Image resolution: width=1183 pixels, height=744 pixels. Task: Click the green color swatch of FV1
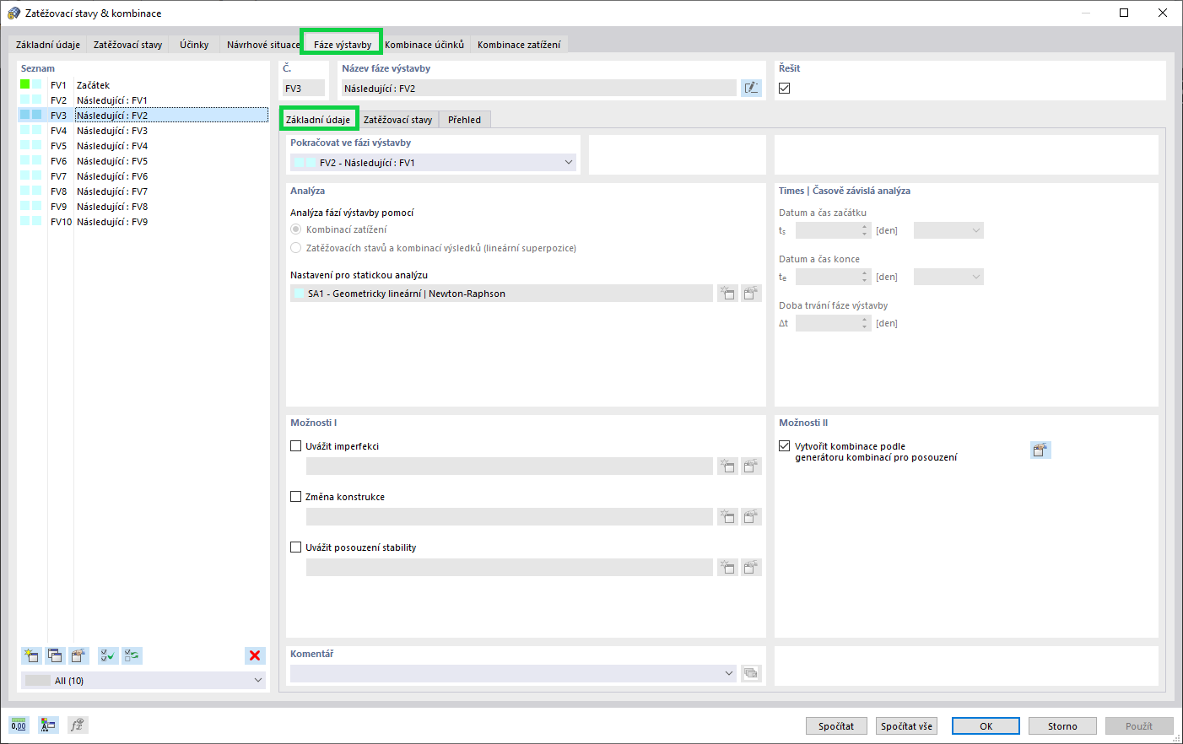pos(25,84)
